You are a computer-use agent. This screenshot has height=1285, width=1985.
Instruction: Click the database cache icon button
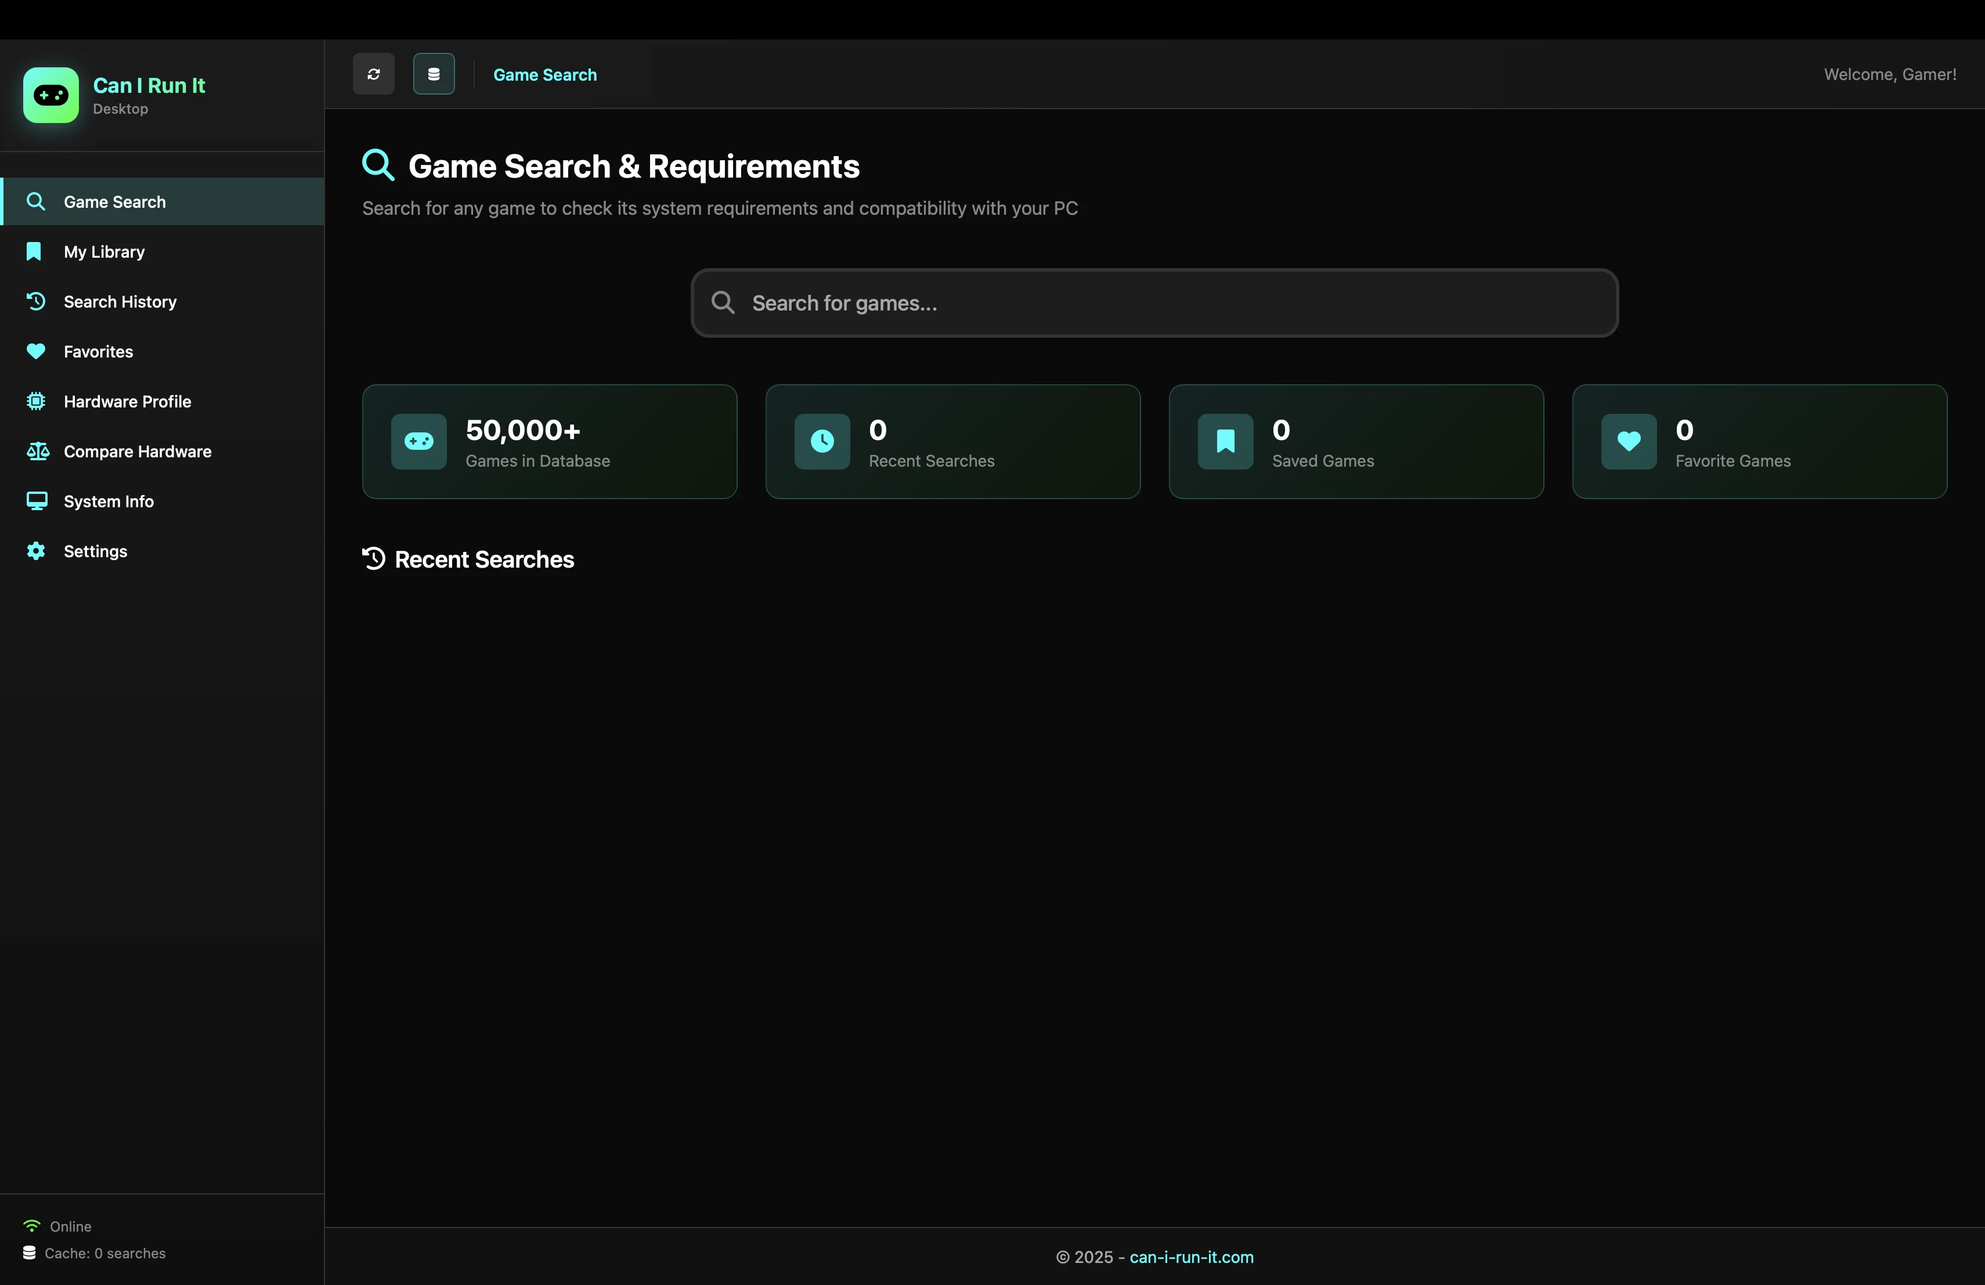point(434,74)
